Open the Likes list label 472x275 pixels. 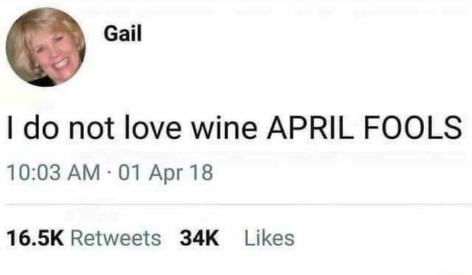(269, 238)
